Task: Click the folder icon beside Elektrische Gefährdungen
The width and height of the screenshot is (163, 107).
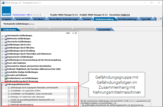Action: click(x=5, y=39)
